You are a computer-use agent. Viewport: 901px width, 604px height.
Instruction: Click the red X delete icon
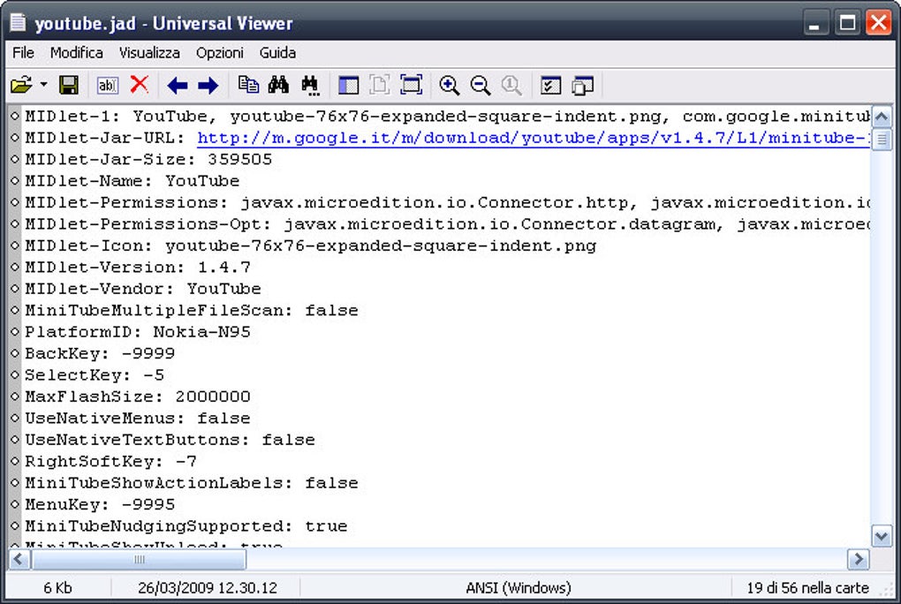(139, 85)
